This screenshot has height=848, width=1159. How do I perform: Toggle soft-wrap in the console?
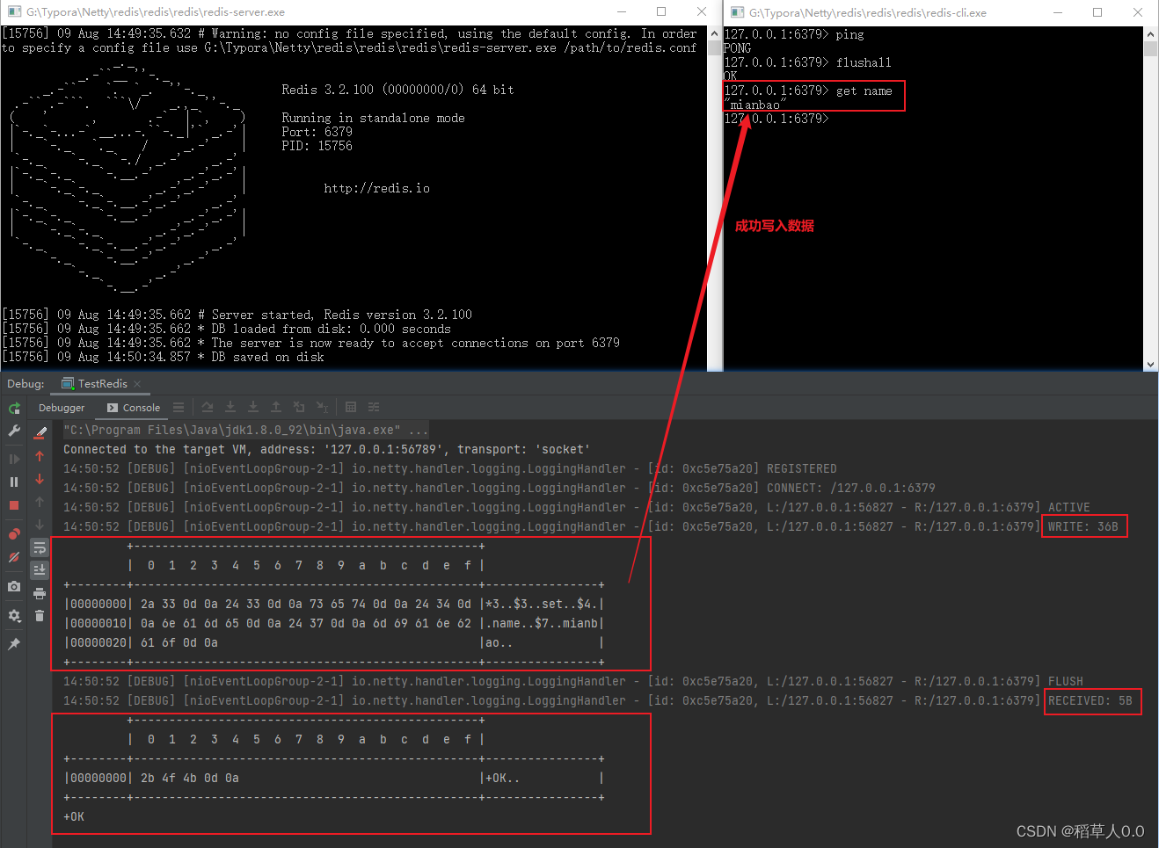click(40, 547)
